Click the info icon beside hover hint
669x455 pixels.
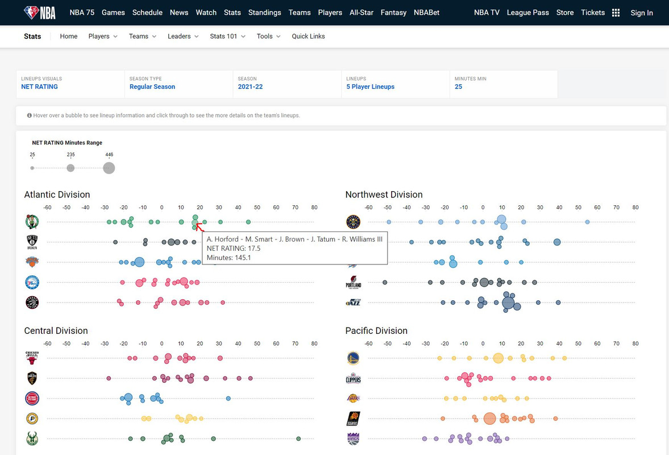[x=30, y=115]
